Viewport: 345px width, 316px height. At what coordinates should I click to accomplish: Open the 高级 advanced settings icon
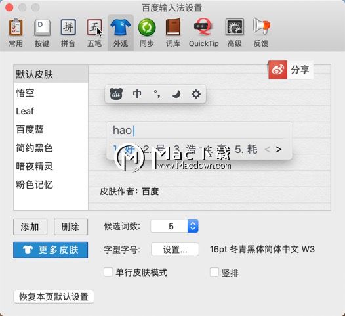[x=235, y=33]
